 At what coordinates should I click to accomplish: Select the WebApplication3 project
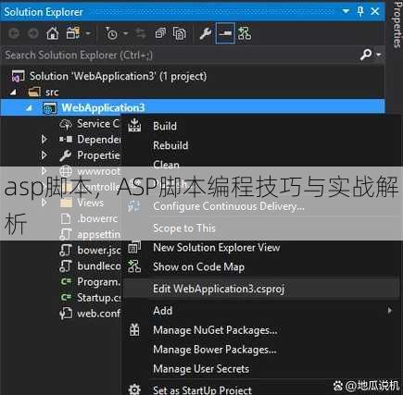coord(103,107)
